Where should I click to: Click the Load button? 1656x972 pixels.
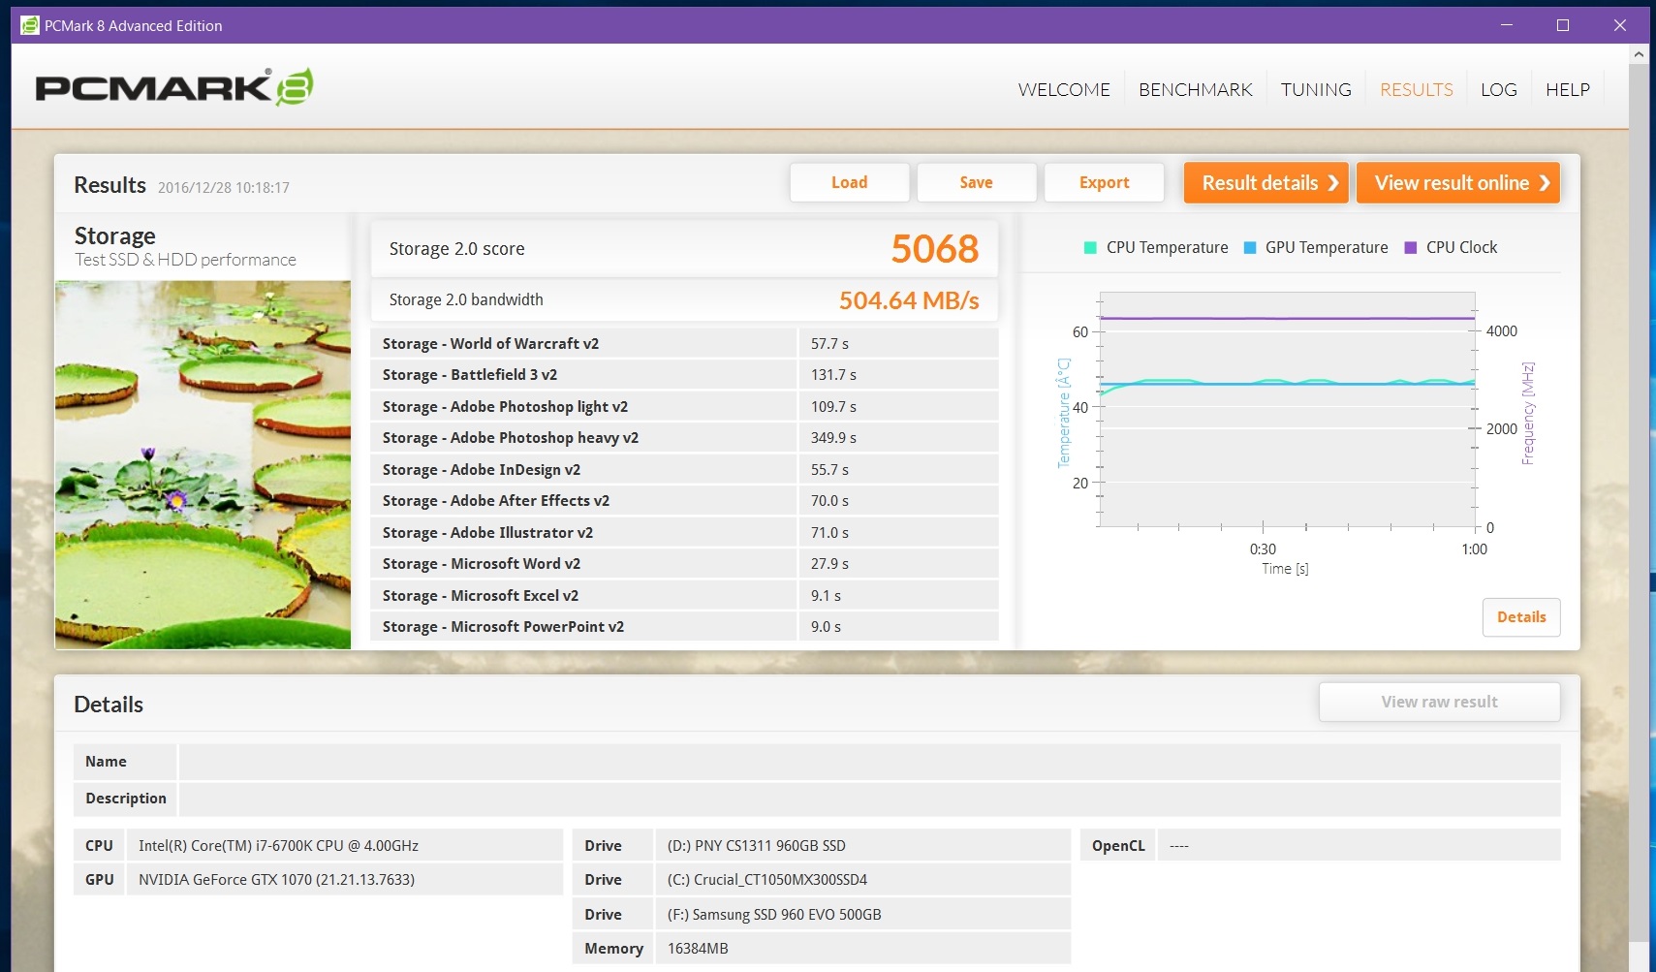(x=849, y=182)
